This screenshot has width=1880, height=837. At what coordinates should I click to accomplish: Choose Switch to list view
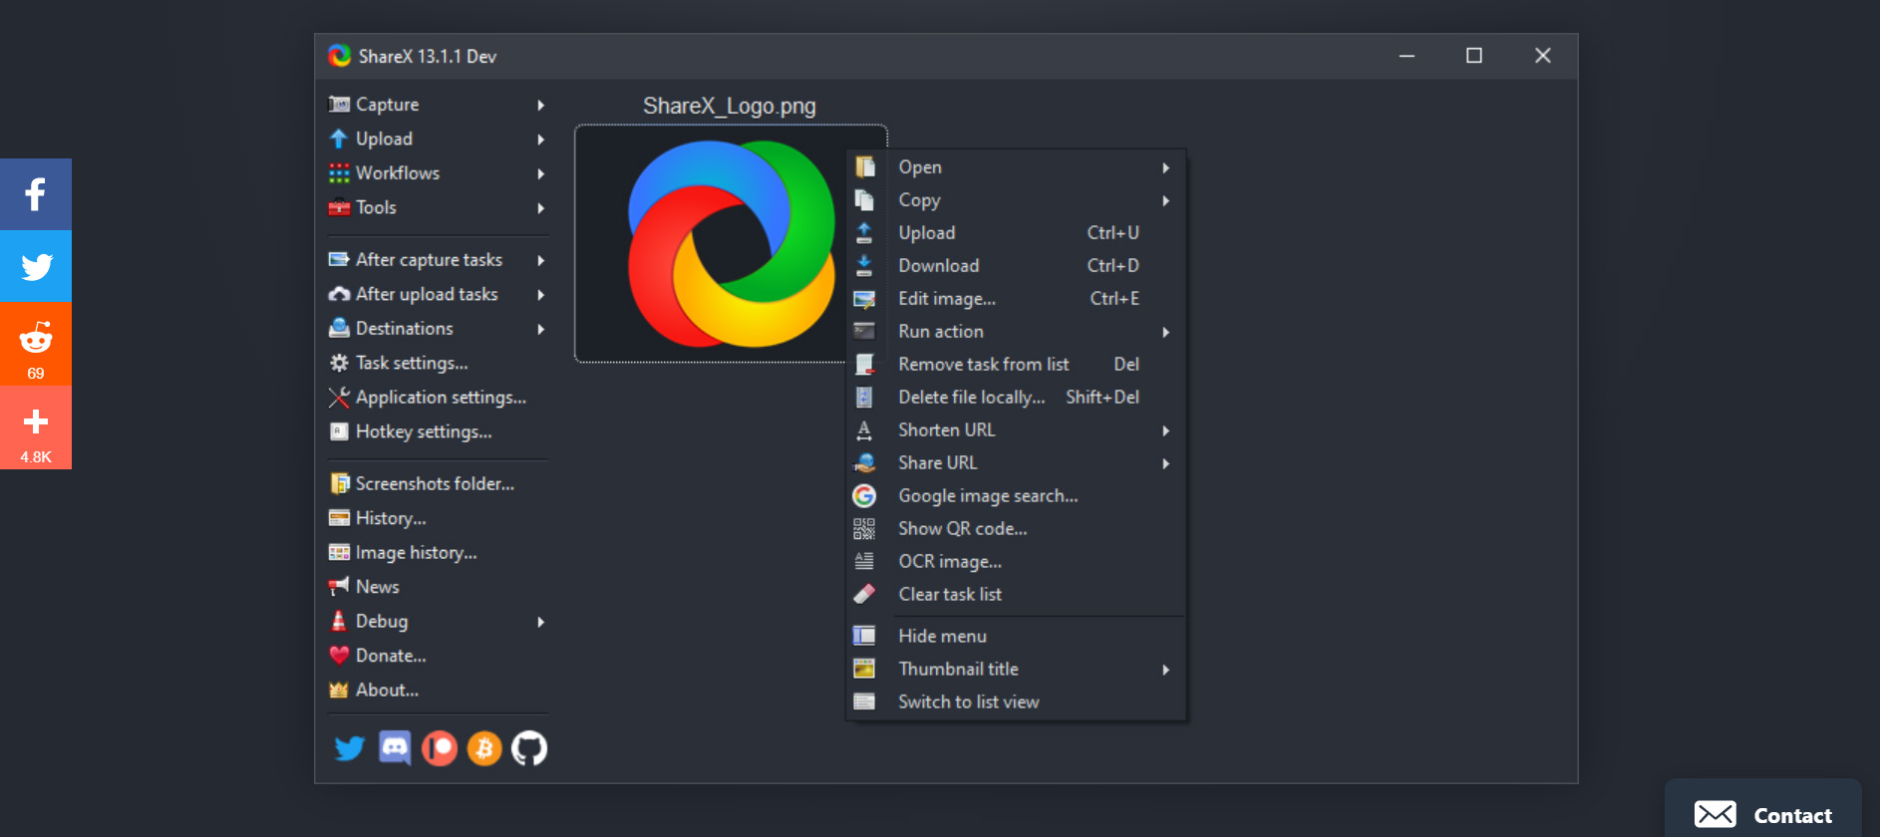[x=1017, y=702]
